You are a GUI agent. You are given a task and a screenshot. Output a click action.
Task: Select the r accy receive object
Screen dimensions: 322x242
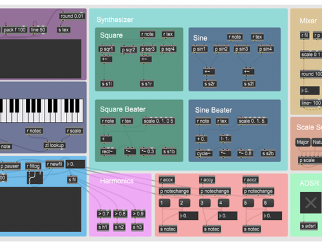tap(207, 180)
